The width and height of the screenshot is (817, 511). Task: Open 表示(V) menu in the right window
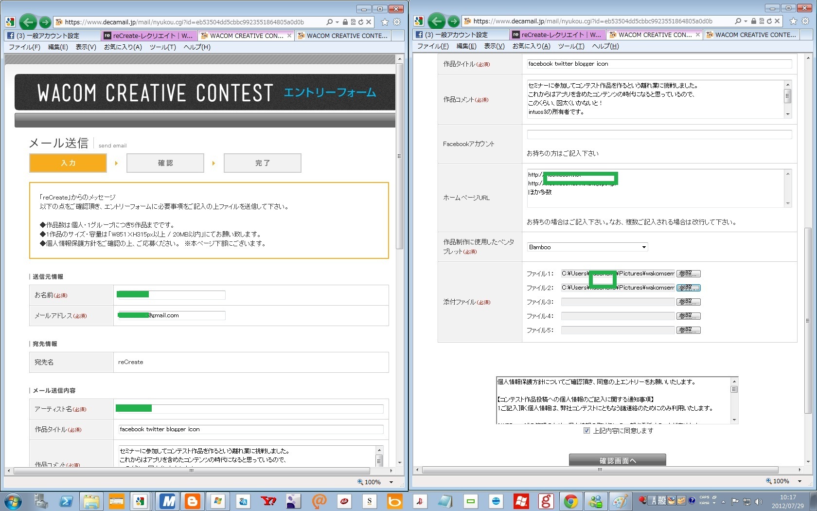tap(494, 46)
